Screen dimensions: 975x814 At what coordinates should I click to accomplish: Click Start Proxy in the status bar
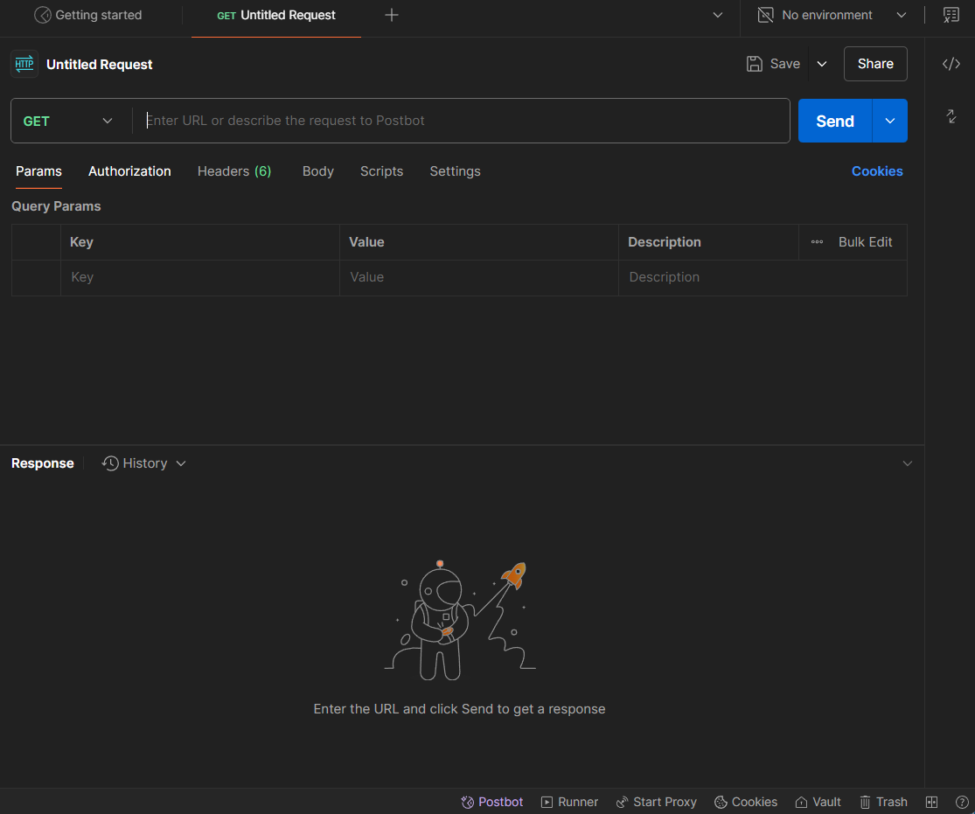pos(656,802)
